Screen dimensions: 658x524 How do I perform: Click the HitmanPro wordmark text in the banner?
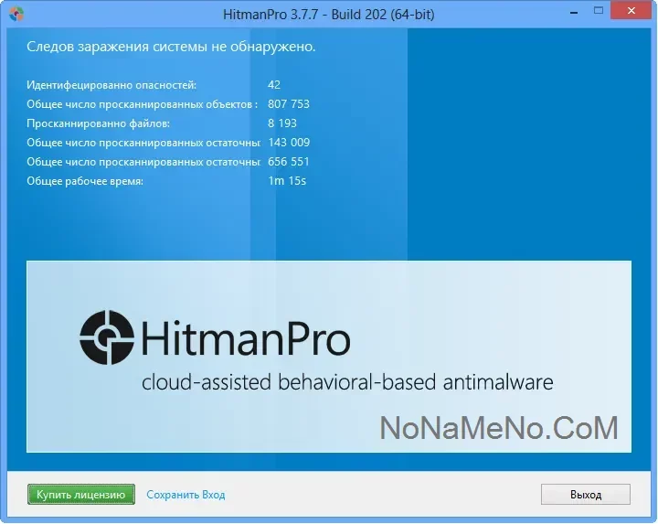244,339
